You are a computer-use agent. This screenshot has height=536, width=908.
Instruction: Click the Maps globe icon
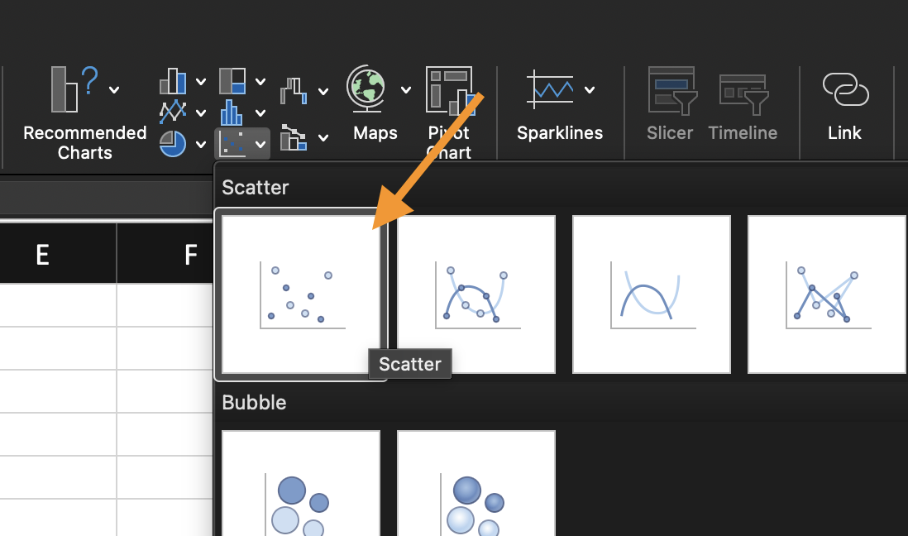[367, 89]
